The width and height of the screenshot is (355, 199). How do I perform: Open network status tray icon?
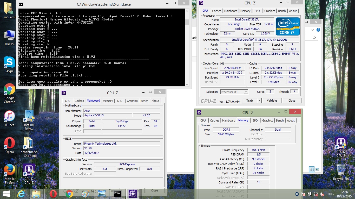pos(316,194)
